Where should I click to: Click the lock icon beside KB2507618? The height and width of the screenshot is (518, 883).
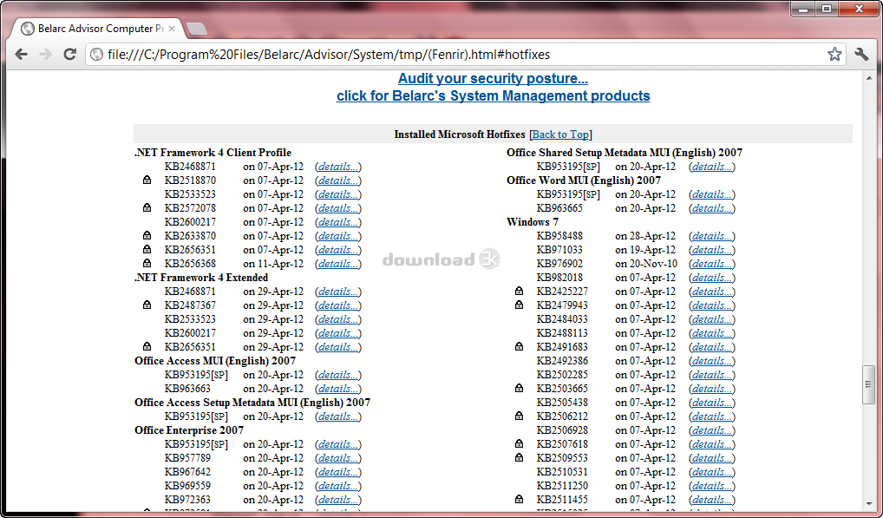(520, 443)
